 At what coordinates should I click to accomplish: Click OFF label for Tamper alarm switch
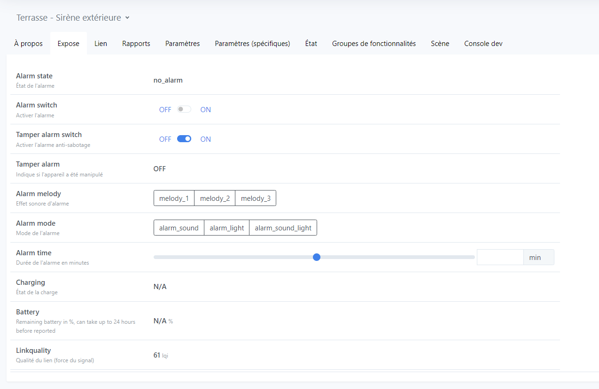(165, 139)
